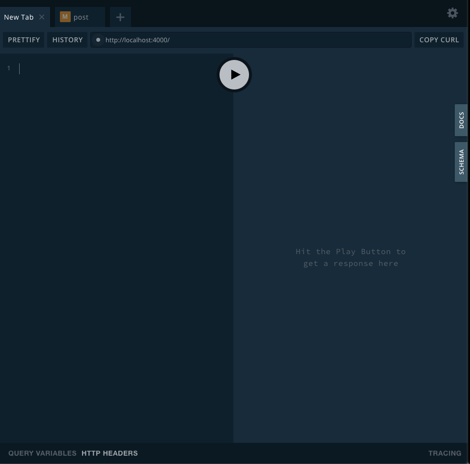Run the query with the Play button
This screenshot has height=464, width=470.
click(234, 75)
